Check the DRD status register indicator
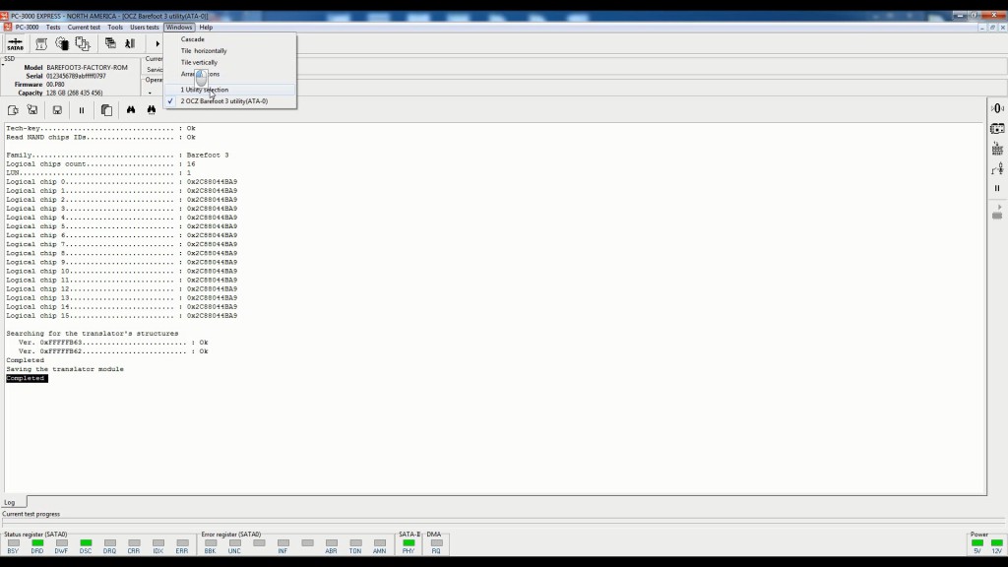 point(35,541)
